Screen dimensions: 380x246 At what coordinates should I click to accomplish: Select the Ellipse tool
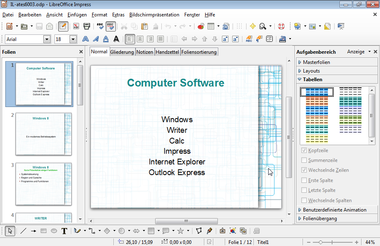click(x=53, y=230)
